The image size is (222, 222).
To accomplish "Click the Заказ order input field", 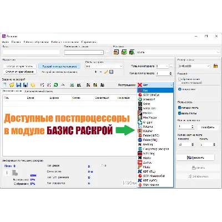I will (x=31, y=52).
